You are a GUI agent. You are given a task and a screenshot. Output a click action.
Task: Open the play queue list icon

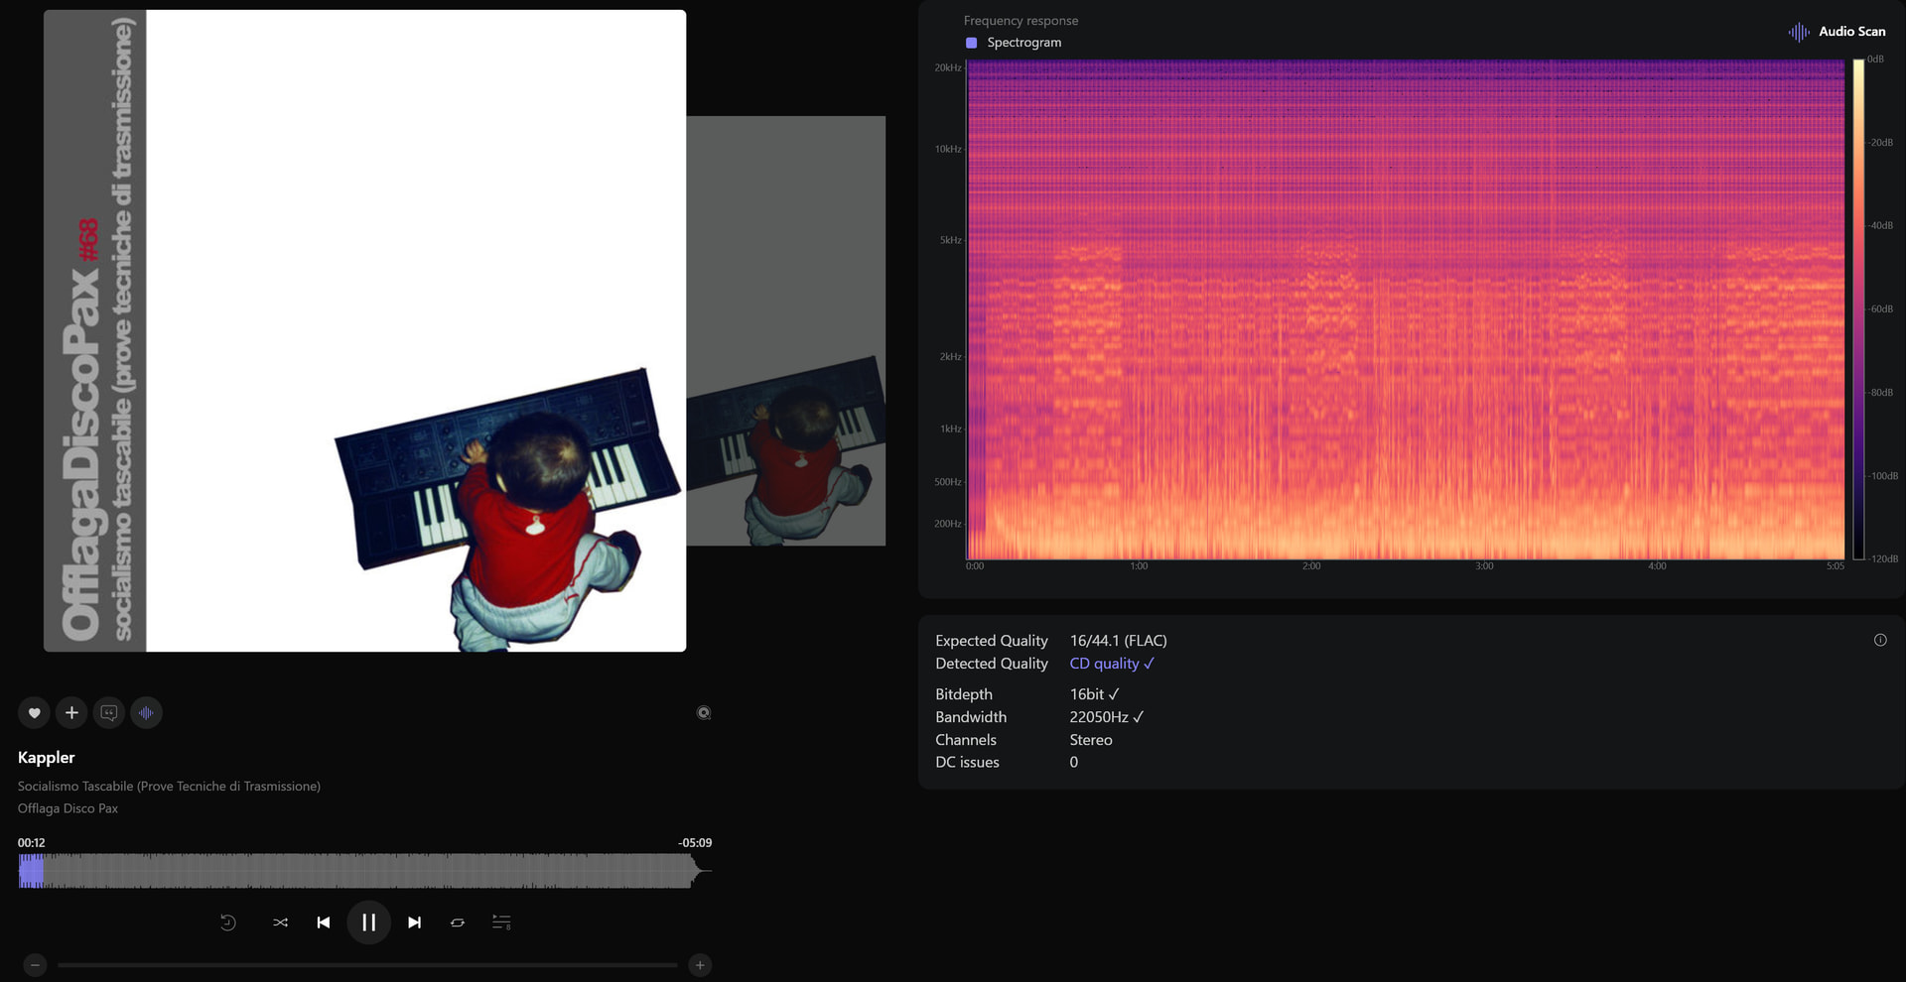pyautogui.click(x=501, y=922)
